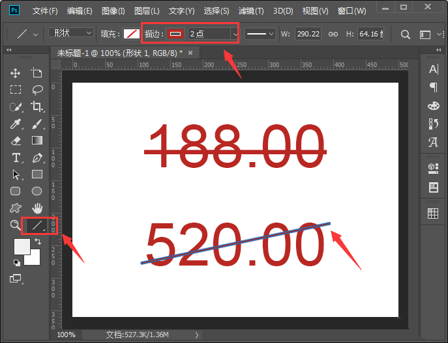Screen dimensions: 448x343
Task: Reset default foreground and background colors
Action: (17, 262)
